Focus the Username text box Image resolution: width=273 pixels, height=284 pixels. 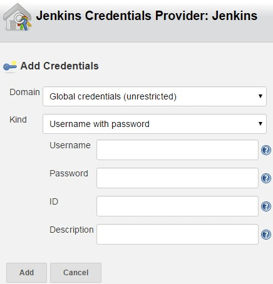point(177,150)
